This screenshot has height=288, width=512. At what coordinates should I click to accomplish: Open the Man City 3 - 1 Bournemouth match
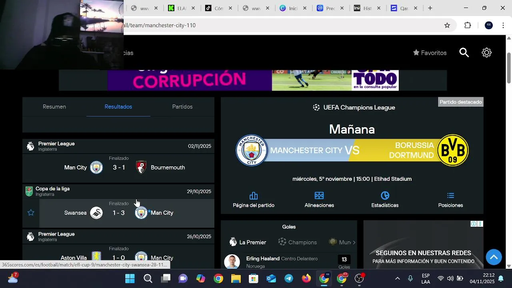[118, 168]
